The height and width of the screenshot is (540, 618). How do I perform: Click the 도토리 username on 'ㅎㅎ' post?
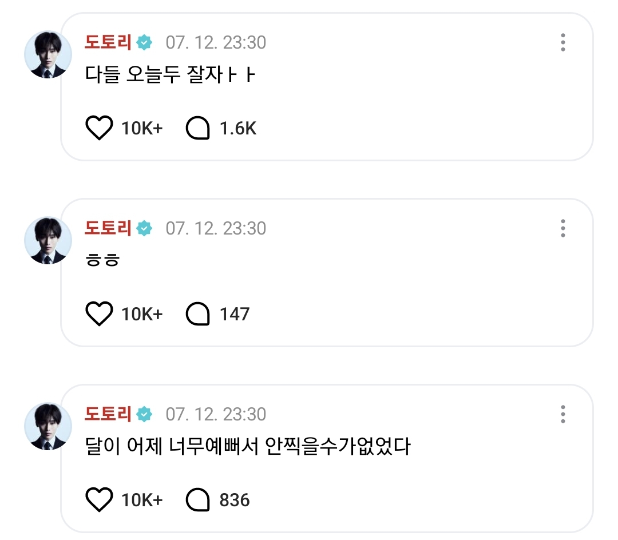click(x=109, y=228)
